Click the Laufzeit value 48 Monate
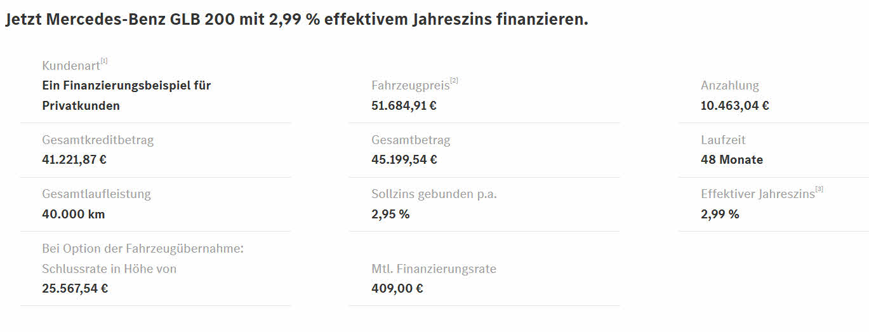The height and width of the screenshot is (332, 869). click(731, 159)
